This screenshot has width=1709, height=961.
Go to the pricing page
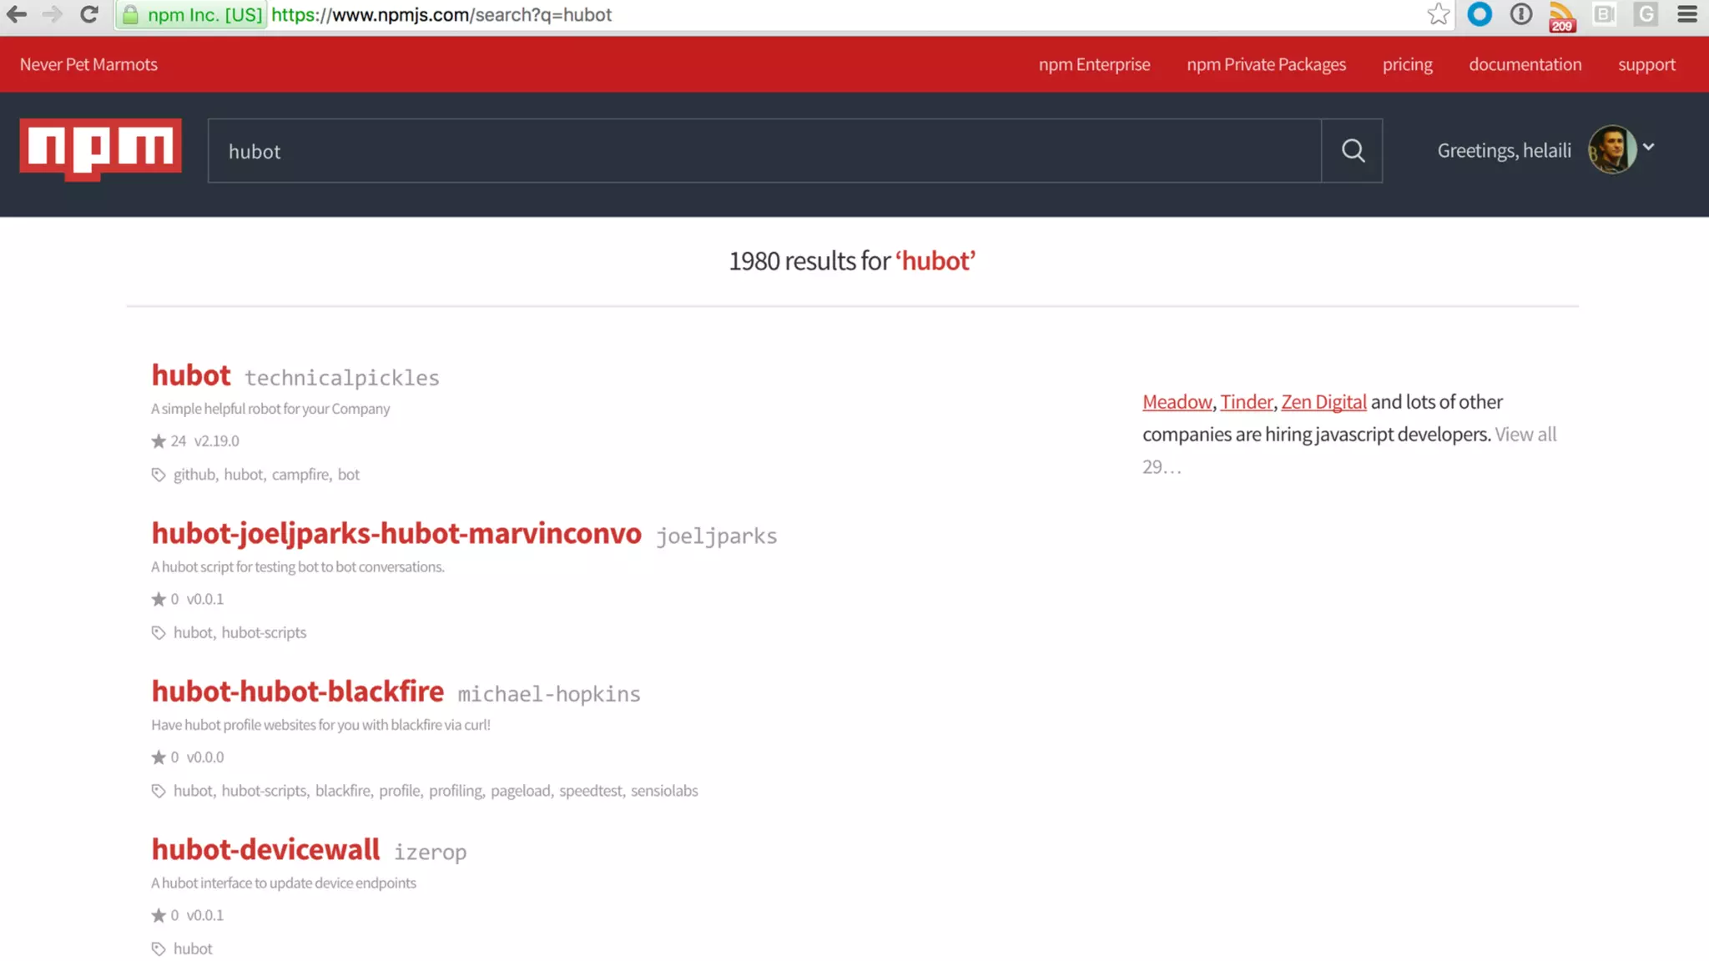click(x=1407, y=64)
